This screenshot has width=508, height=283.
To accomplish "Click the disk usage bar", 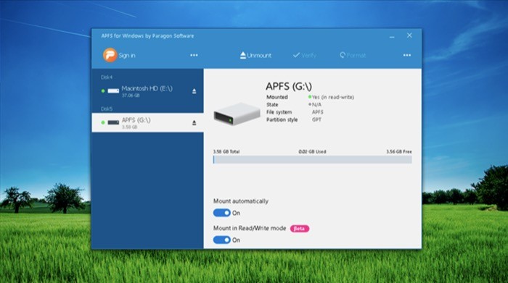I will (x=312, y=159).
